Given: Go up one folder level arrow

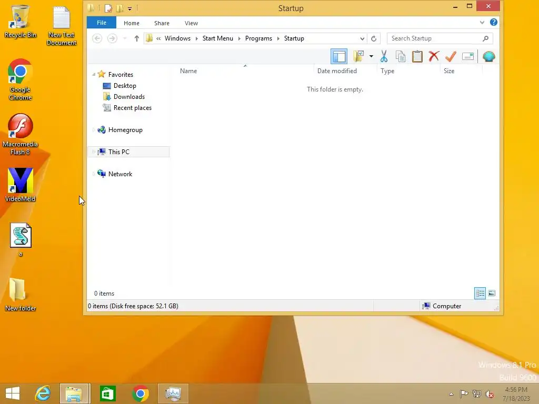Looking at the screenshot, I should (137, 38).
